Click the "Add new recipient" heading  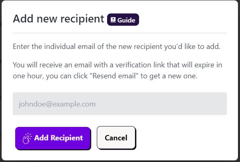pyautogui.click(x=59, y=19)
